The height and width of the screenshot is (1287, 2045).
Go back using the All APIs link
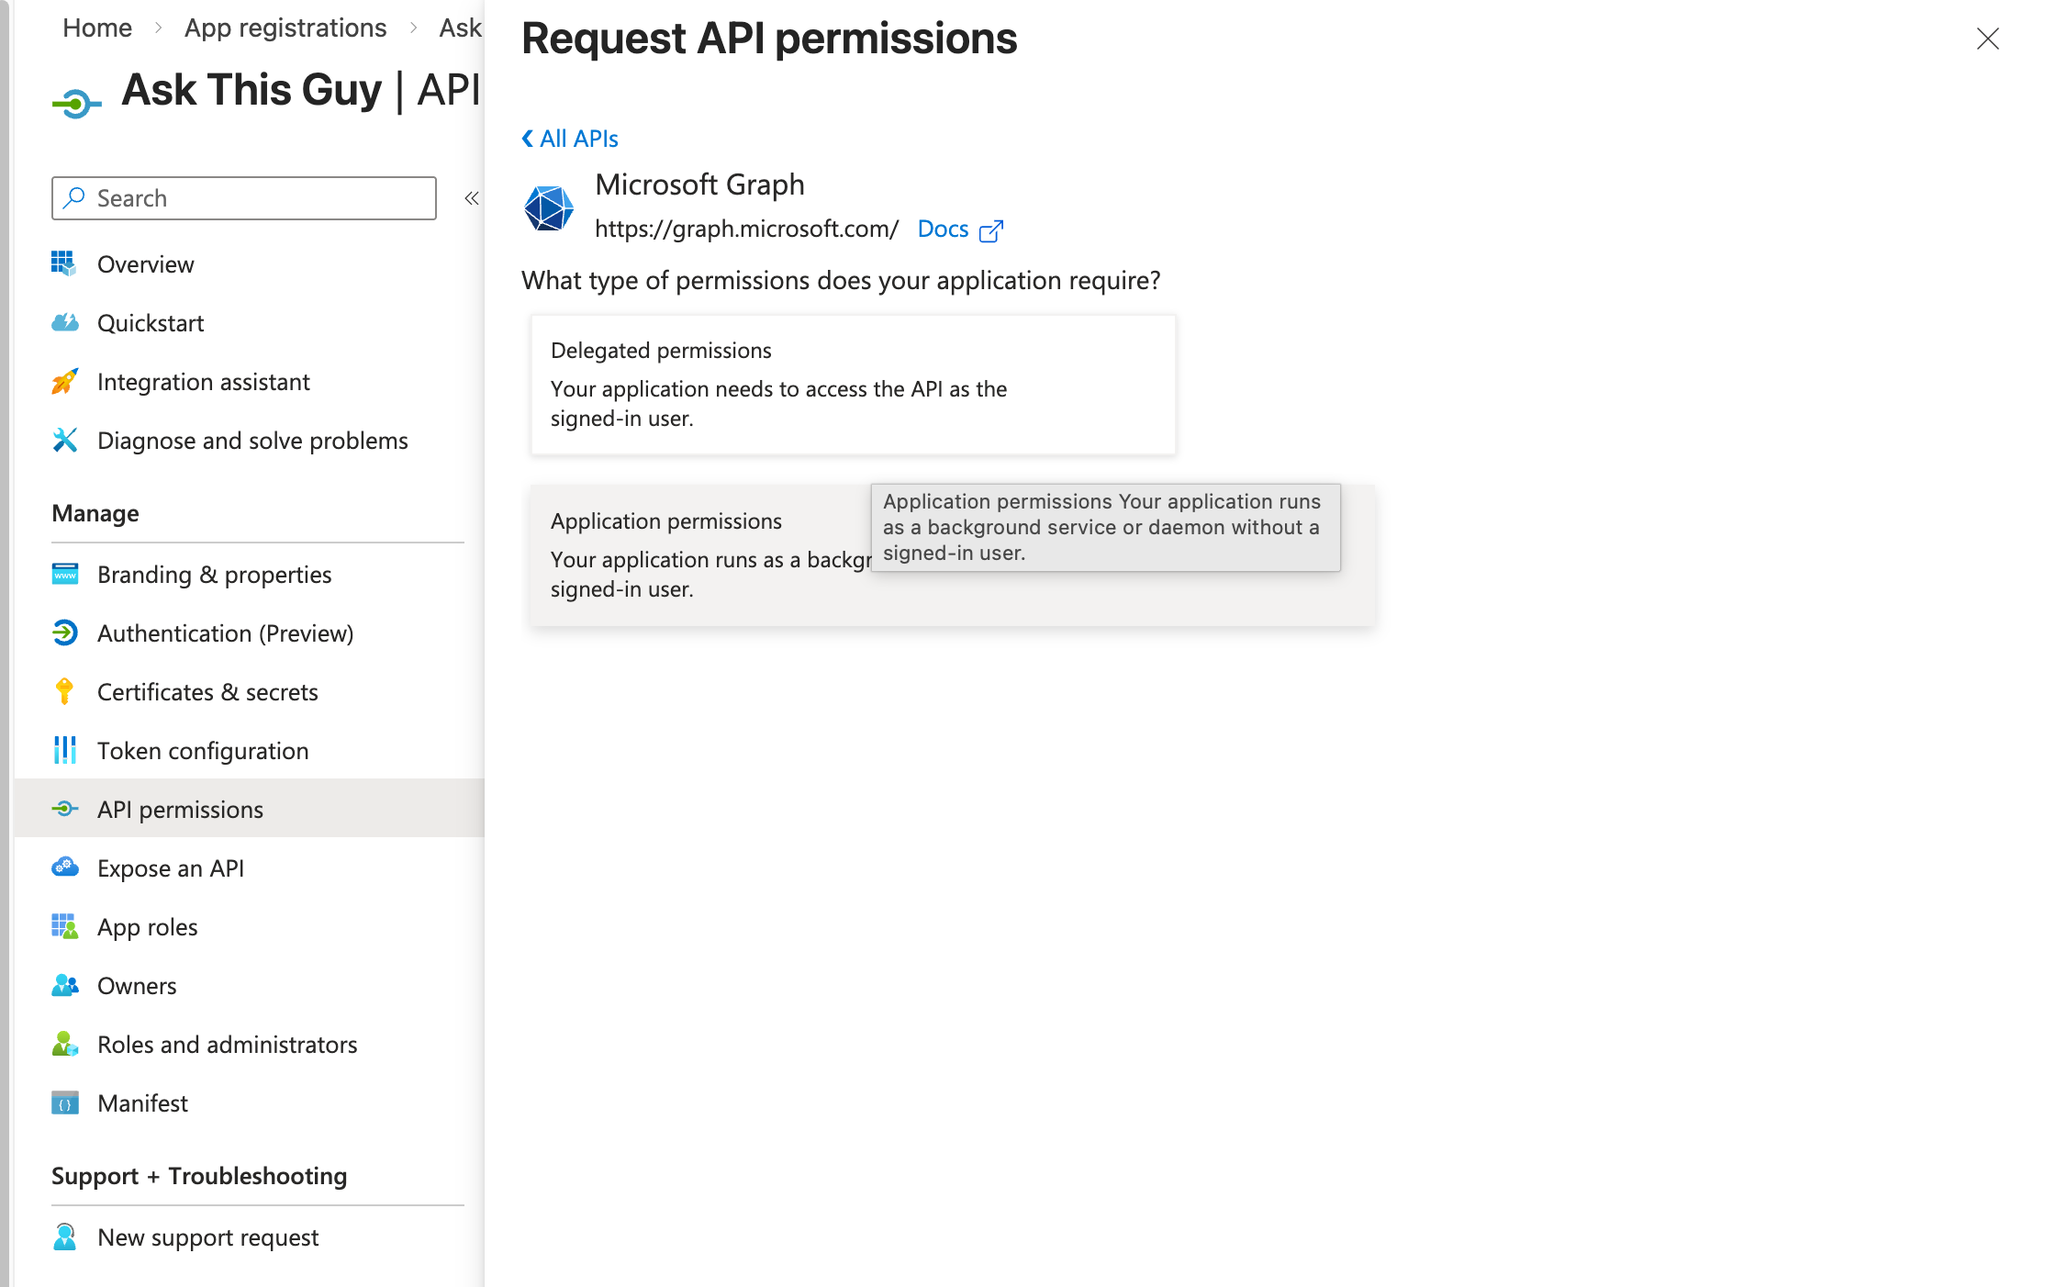pos(569,138)
